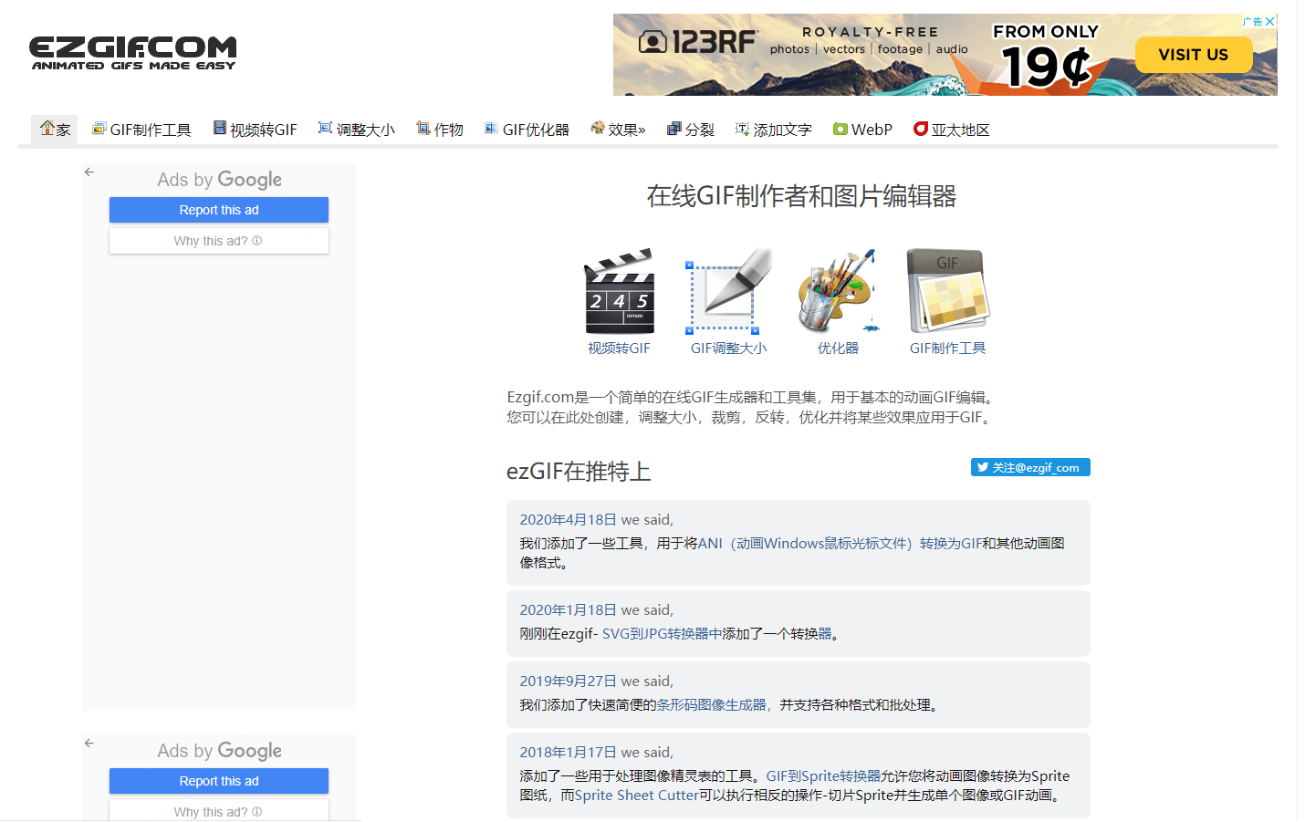1305x822 pixels.
Task: Select the GIF resize knife icon
Action: (728, 292)
